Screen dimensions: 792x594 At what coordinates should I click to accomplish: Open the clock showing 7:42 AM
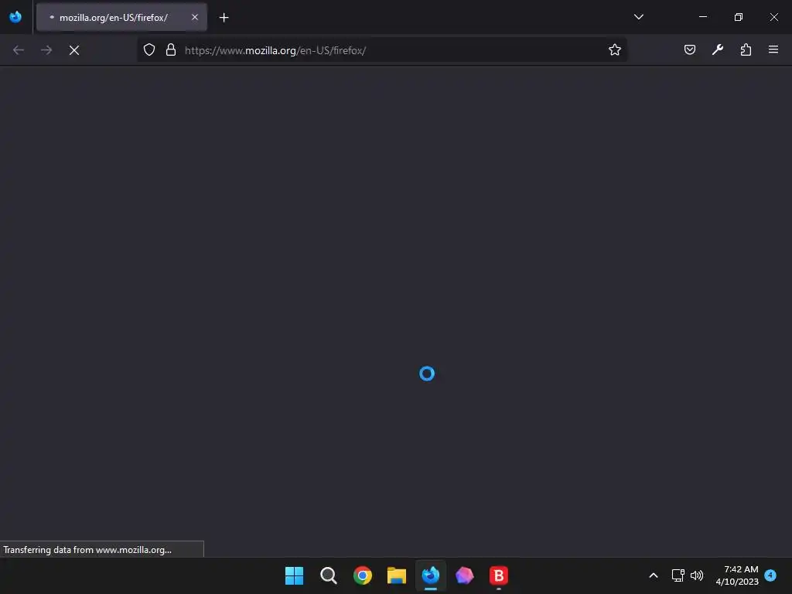coord(737,575)
